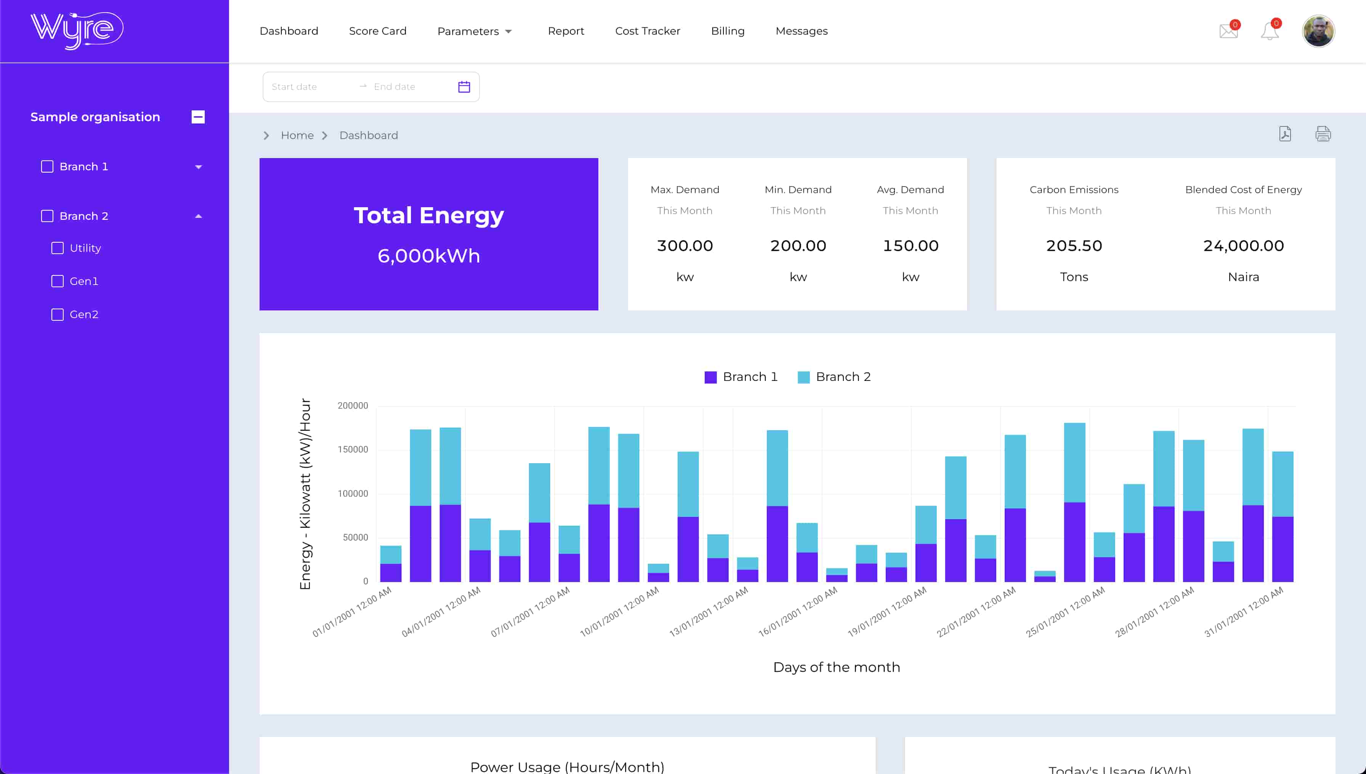Expand the Branch 1 dropdown arrow
This screenshot has width=1366, height=774.
tap(199, 167)
